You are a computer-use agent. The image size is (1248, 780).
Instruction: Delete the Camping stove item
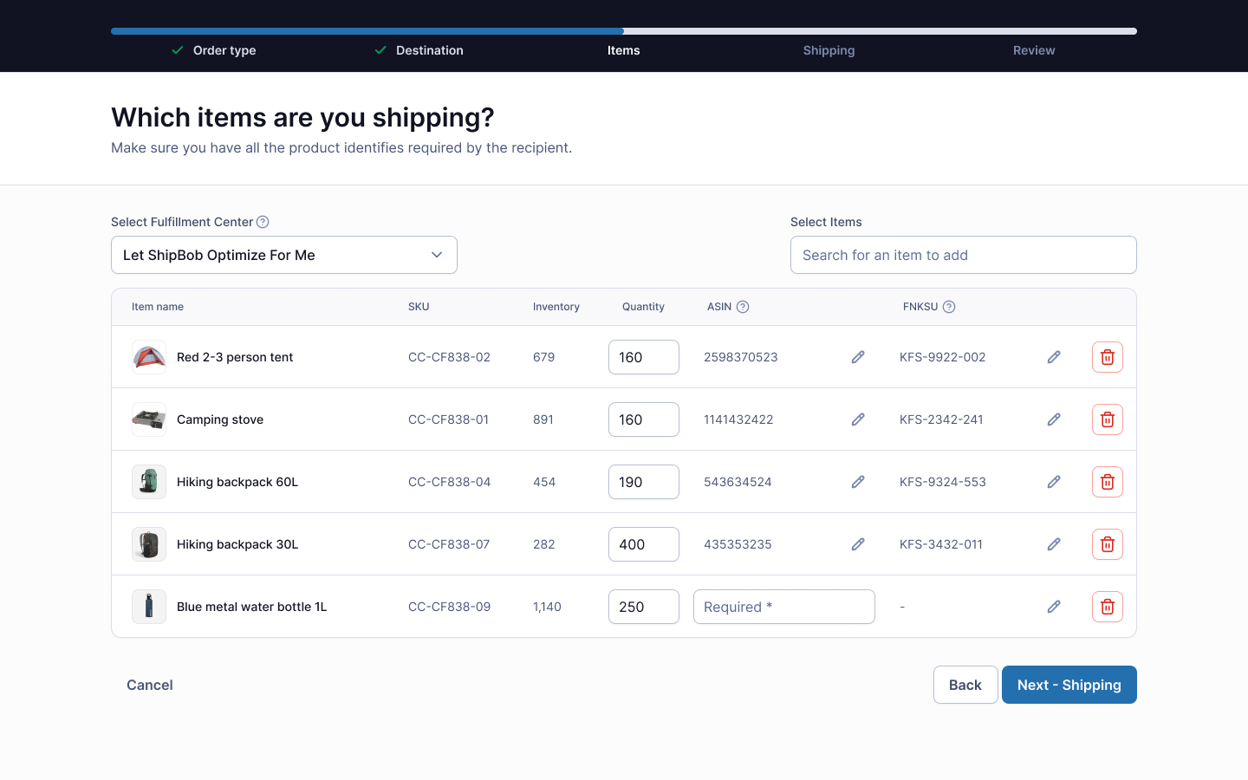(x=1107, y=419)
